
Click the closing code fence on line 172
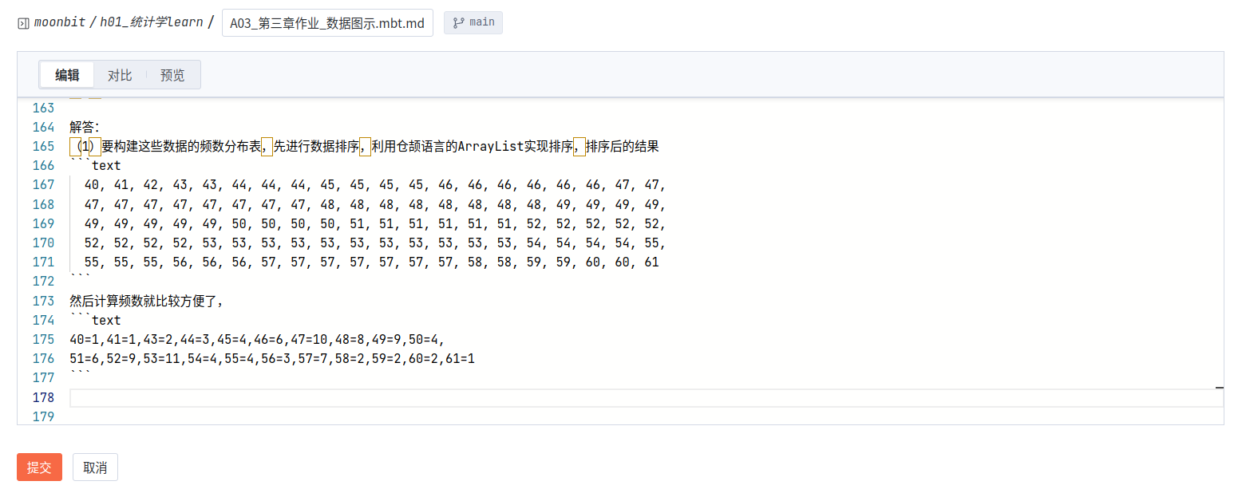click(80, 281)
